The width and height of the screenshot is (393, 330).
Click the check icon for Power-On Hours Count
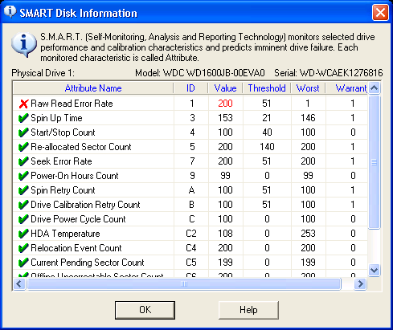click(23, 176)
